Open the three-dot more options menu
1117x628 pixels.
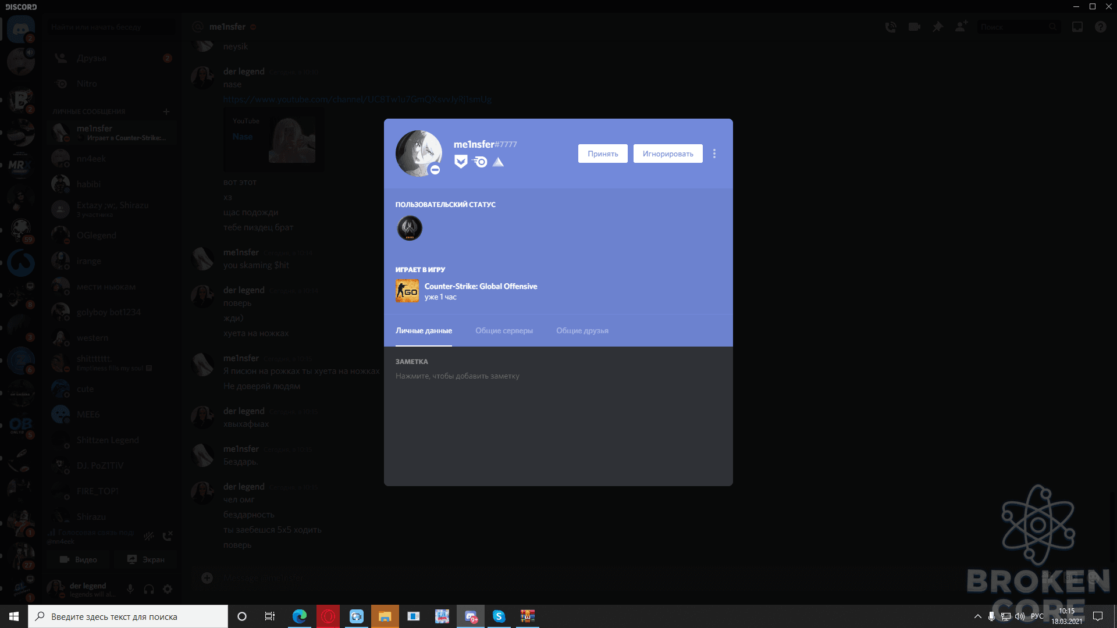pos(714,154)
